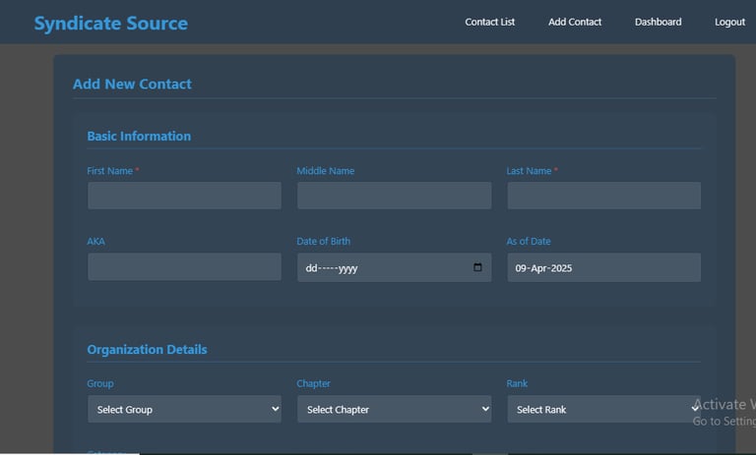Image resolution: width=756 pixels, height=455 pixels.
Task: Click the Organization Details section title
Action: [x=147, y=349]
